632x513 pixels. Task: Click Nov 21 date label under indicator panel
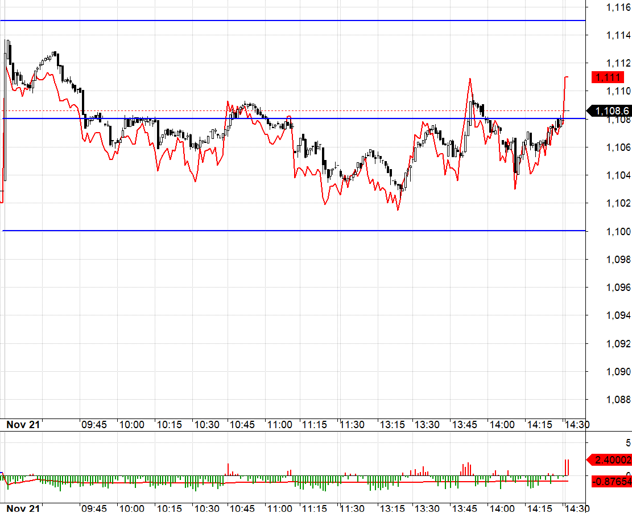click(23, 507)
